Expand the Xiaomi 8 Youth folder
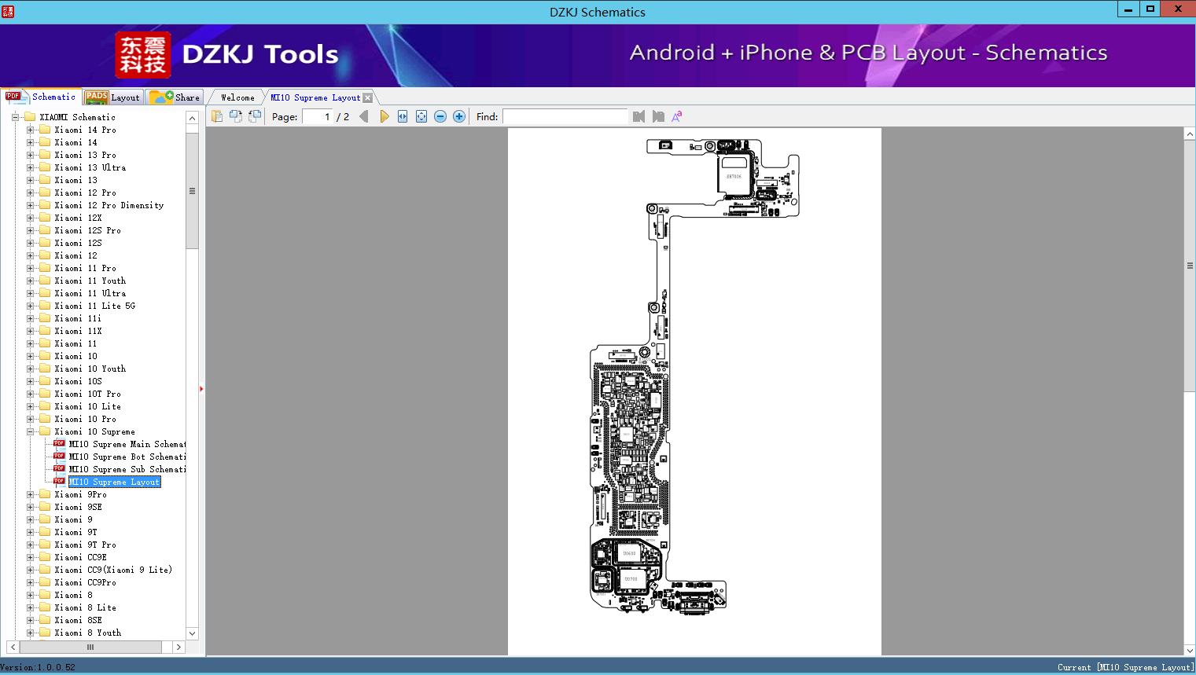The image size is (1196, 675). pos(30,633)
